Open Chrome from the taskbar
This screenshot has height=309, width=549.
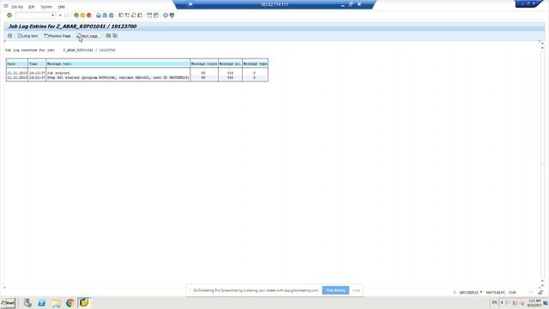tap(69, 303)
